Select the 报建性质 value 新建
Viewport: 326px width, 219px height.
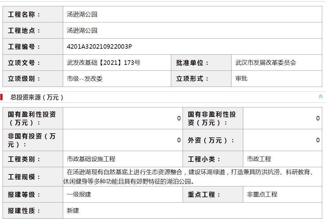pos(73,210)
